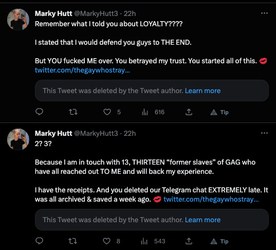Share the first tweet via share icon
276x250 pixels.
(x=189, y=112)
